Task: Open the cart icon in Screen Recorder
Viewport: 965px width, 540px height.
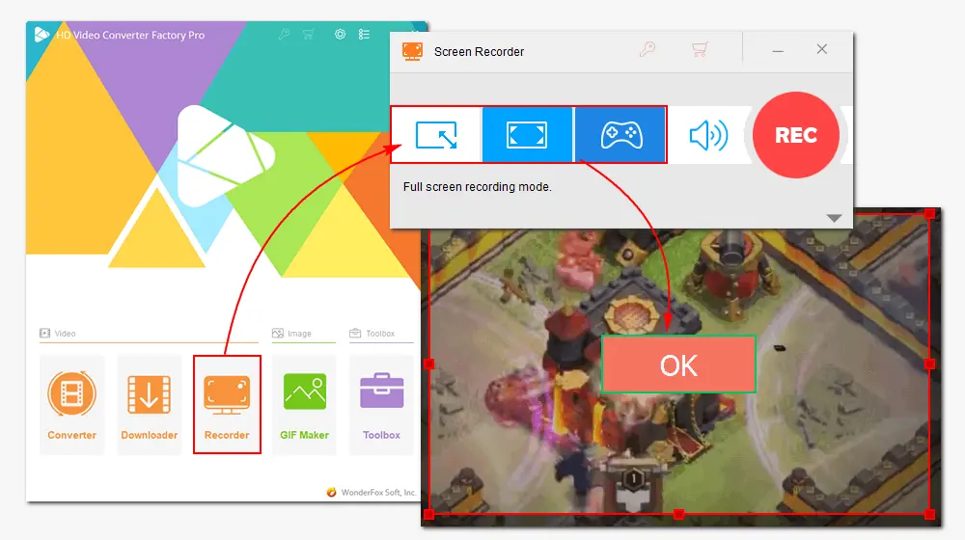Action: point(701,49)
